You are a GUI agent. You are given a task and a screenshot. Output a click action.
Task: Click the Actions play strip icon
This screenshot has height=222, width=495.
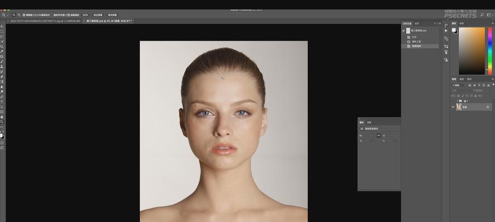[x=446, y=31]
